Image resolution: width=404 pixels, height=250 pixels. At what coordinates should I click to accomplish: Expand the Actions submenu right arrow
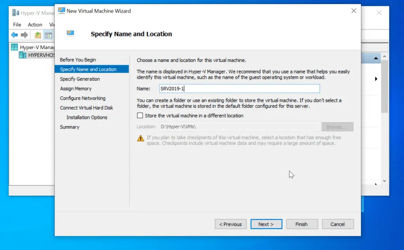(376, 79)
